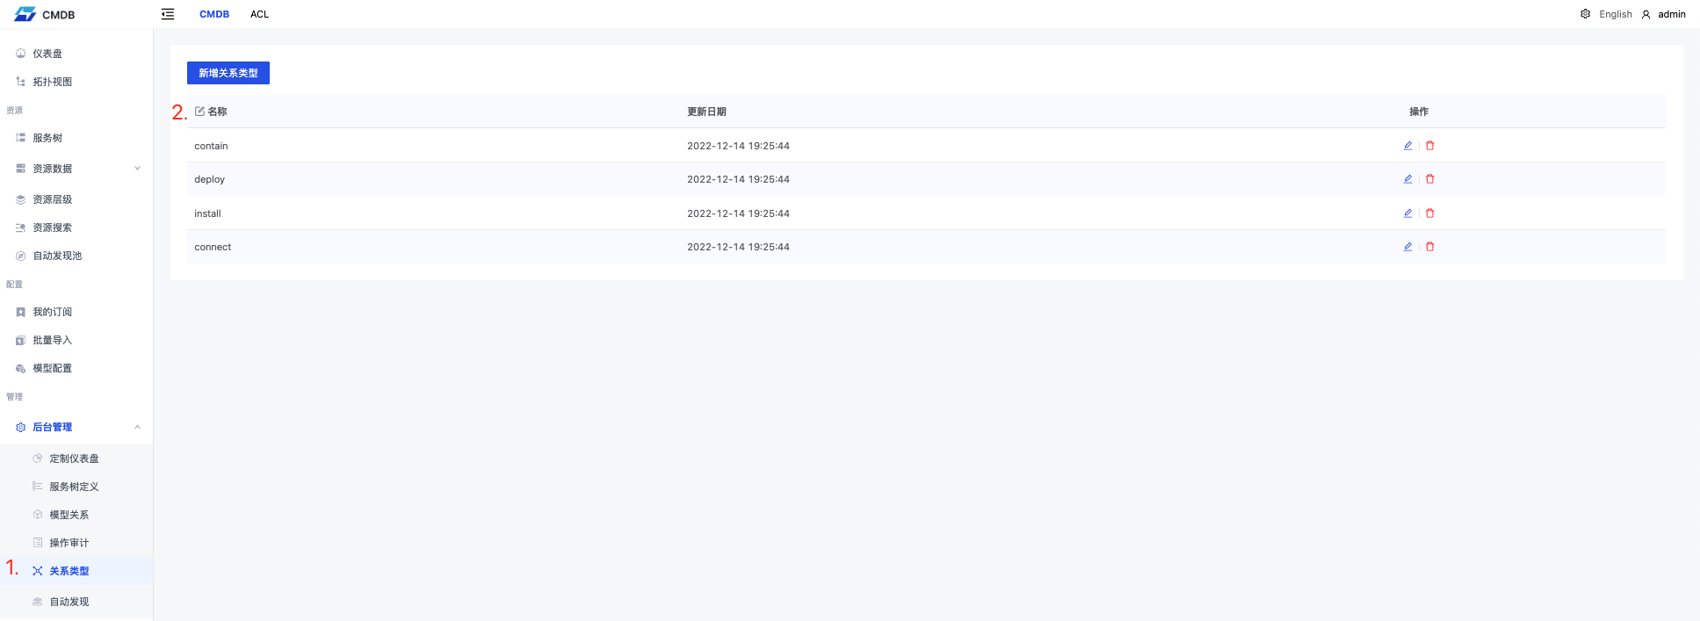Click the settings gear icon near English
Screen dimensions: 1700x621
point(1585,14)
